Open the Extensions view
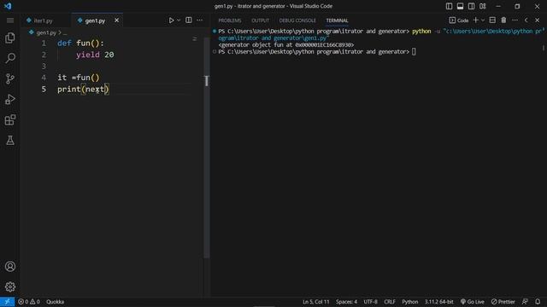Screen dimensions: 547x307 pyautogui.click(x=10, y=119)
